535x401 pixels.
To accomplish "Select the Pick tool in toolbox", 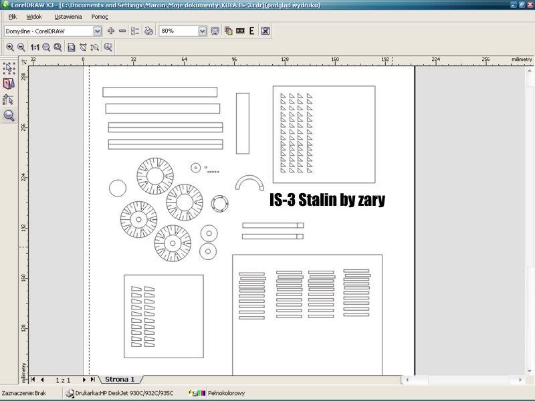I will [x=9, y=68].
